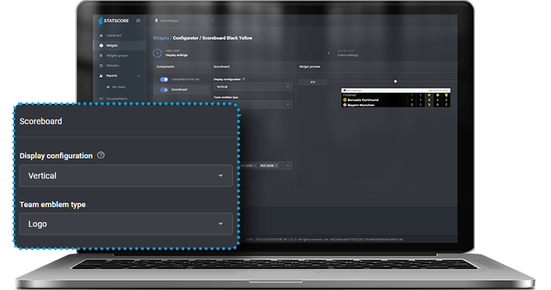The width and height of the screenshot is (551, 290).
Task: Click the My Views eye icon
Action: pos(108,87)
